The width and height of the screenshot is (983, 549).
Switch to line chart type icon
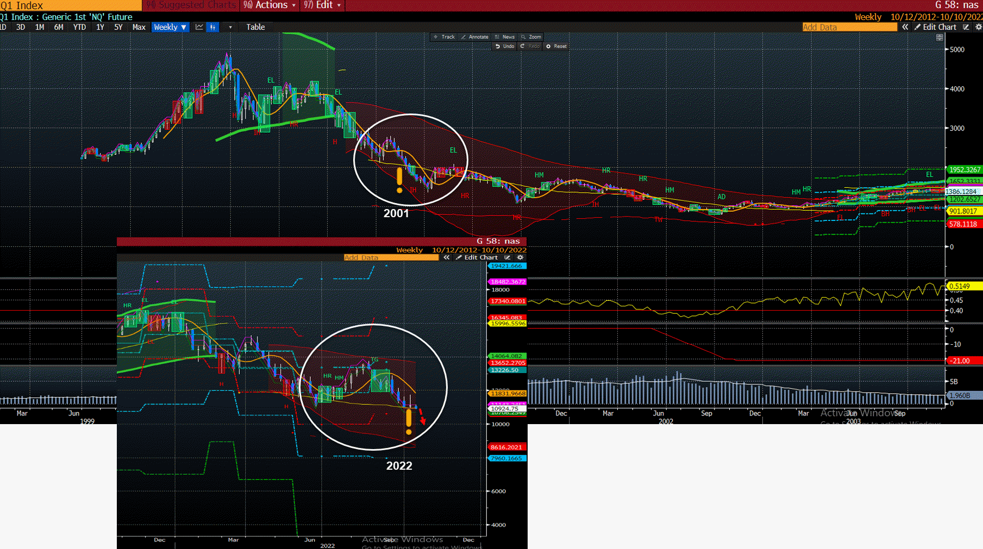[x=199, y=27]
